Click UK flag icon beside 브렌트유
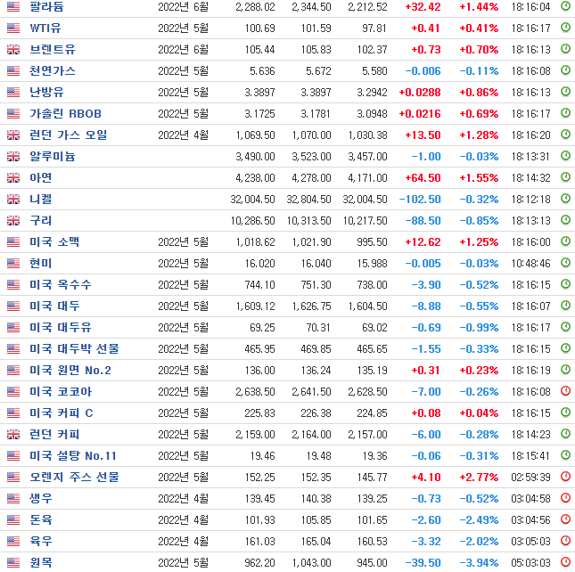Image resolution: width=575 pixels, height=572 pixels. click(x=13, y=49)
